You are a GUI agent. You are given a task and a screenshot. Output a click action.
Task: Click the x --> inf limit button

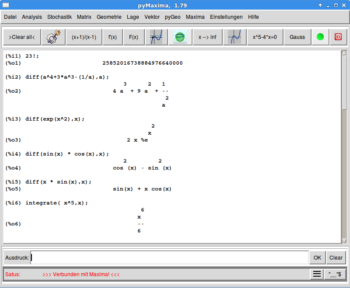point(207,37)
